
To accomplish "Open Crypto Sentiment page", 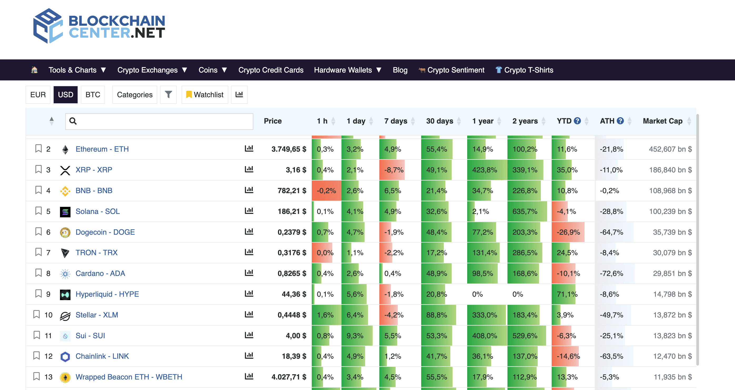I will (451, 70).
